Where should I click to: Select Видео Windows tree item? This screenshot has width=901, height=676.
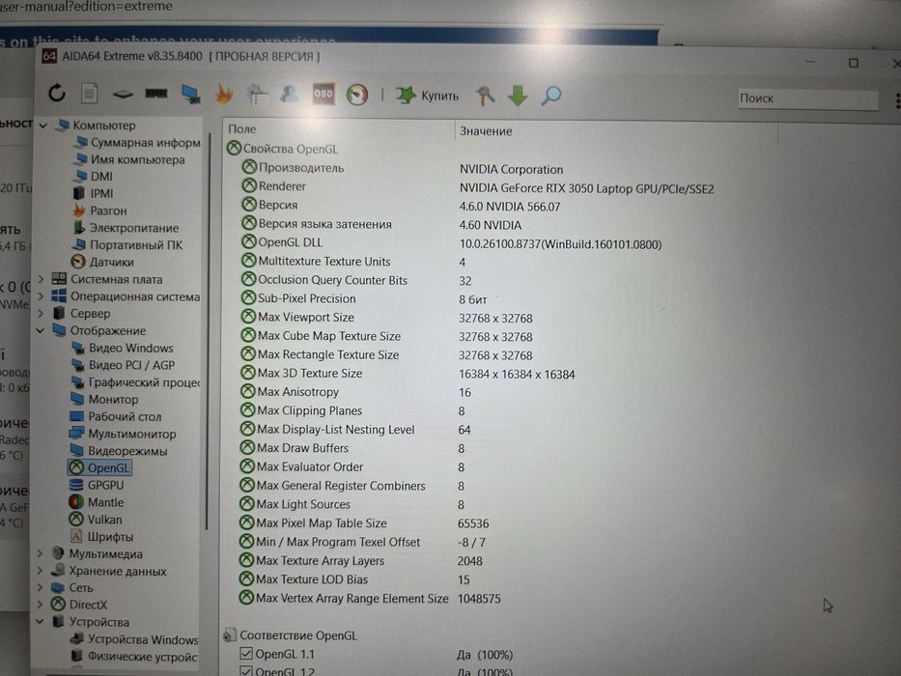point(123,349)
